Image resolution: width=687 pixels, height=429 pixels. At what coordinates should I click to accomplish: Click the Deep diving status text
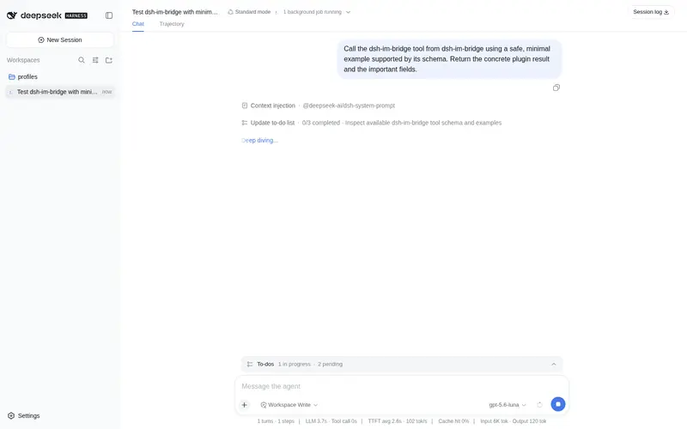point(260,141)
